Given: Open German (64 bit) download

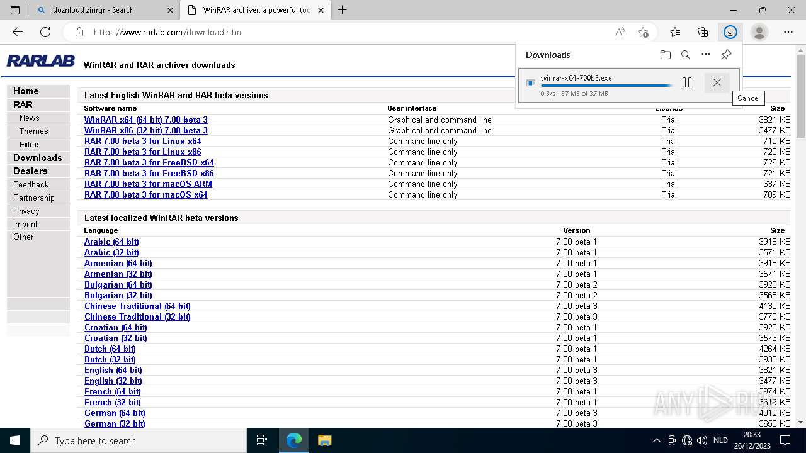Looking at the screenshot, I should [115, 413].
